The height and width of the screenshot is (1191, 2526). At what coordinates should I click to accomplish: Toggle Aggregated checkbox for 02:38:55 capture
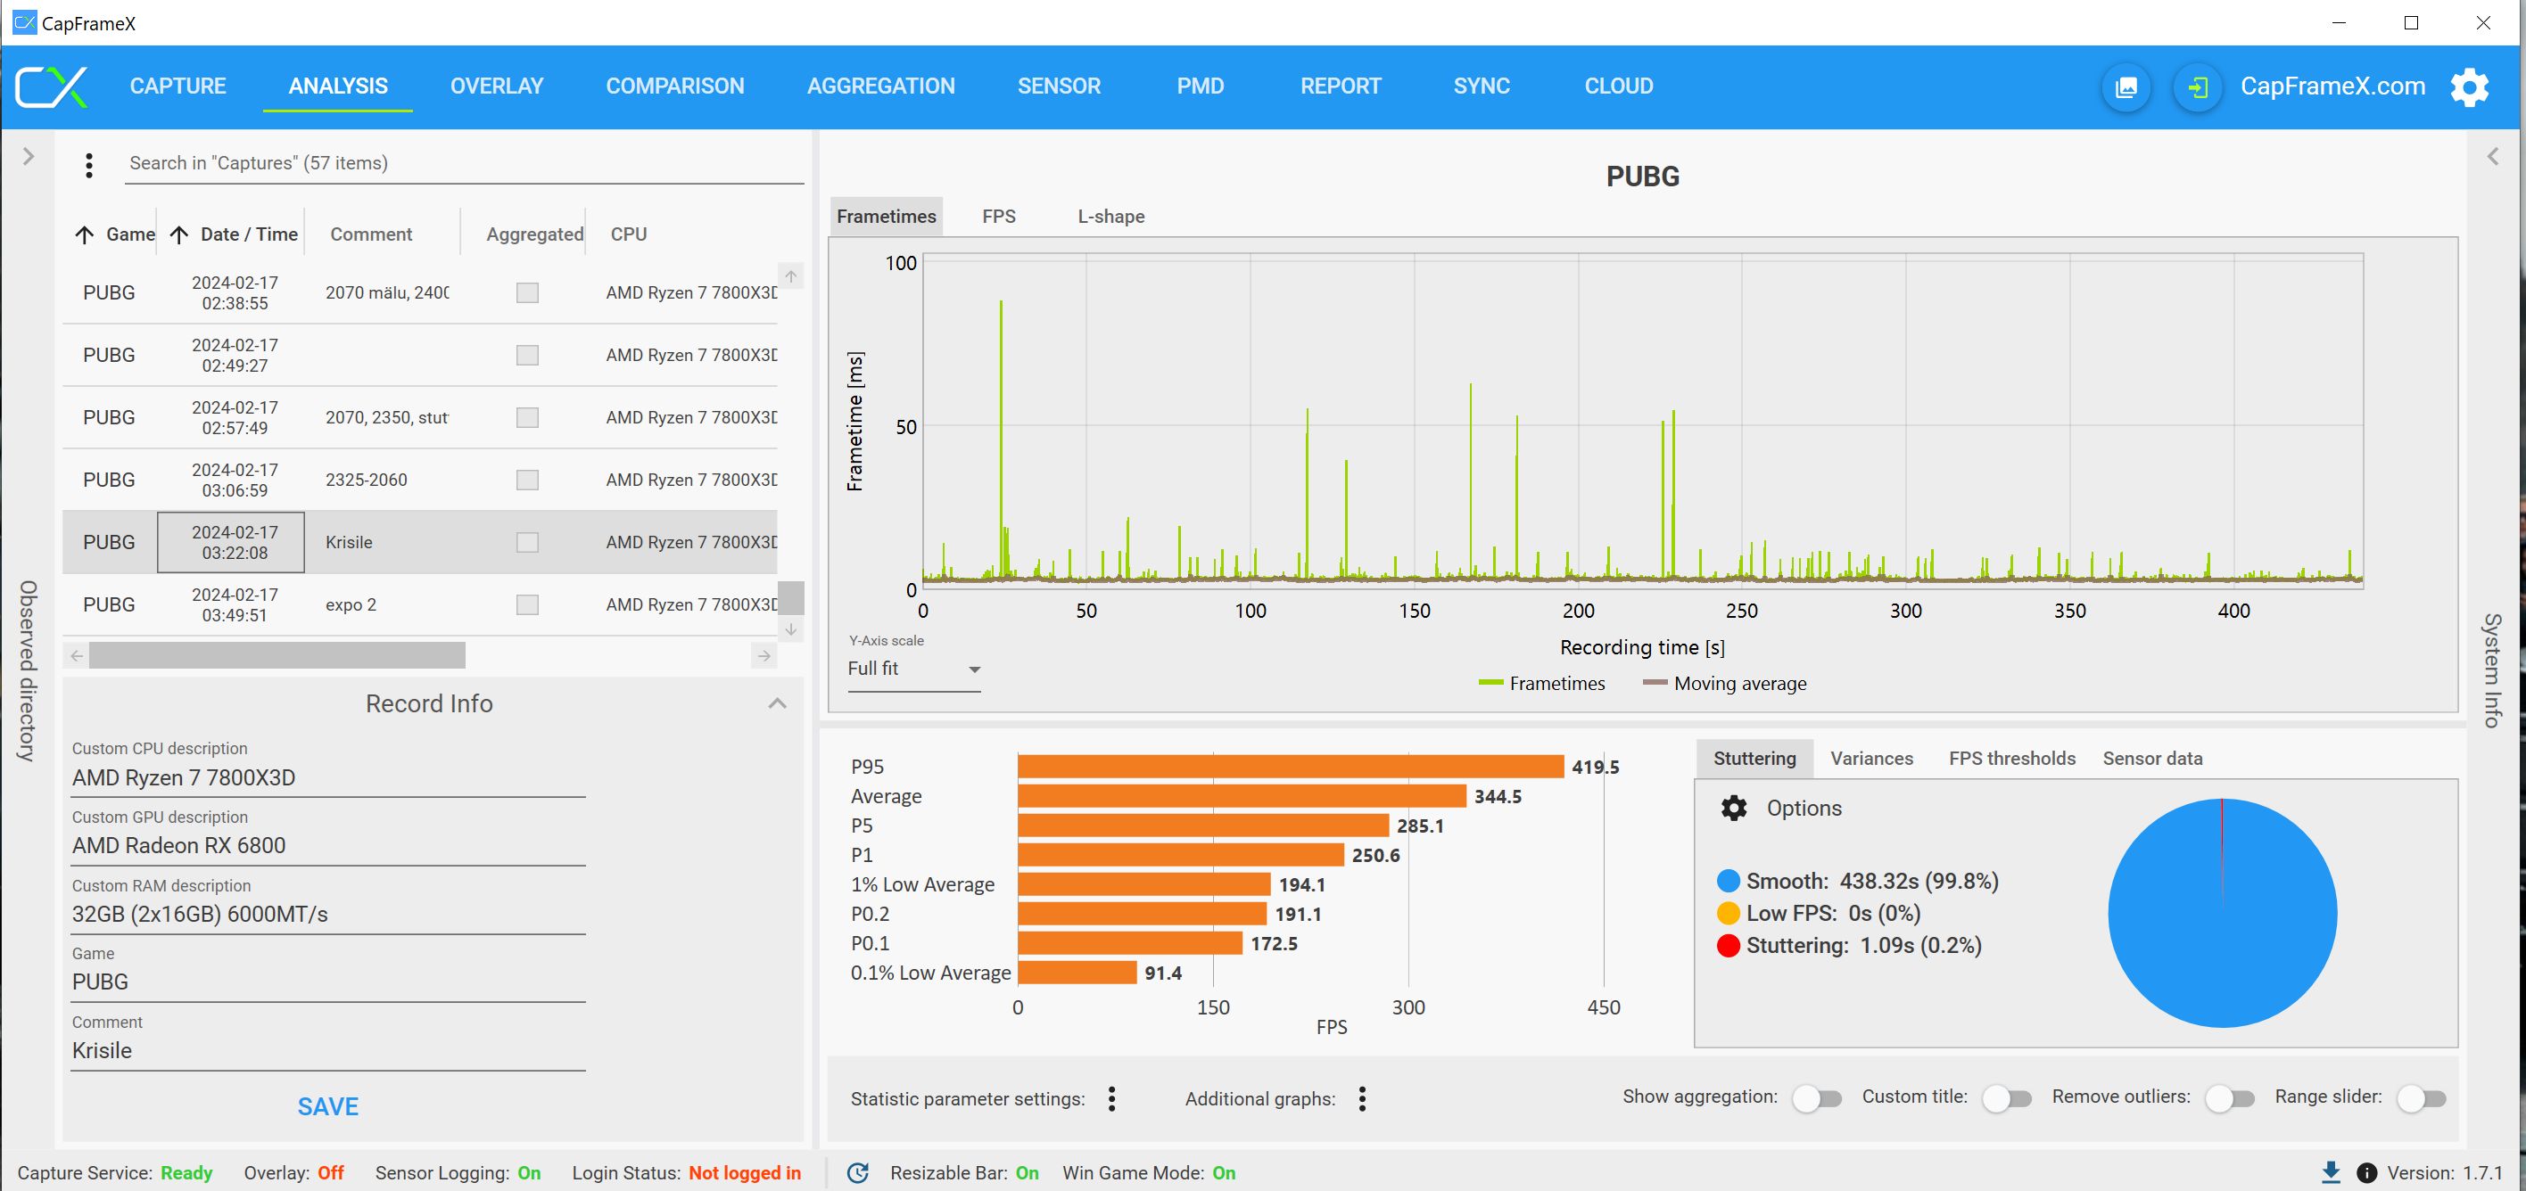[x=527, y=292]
